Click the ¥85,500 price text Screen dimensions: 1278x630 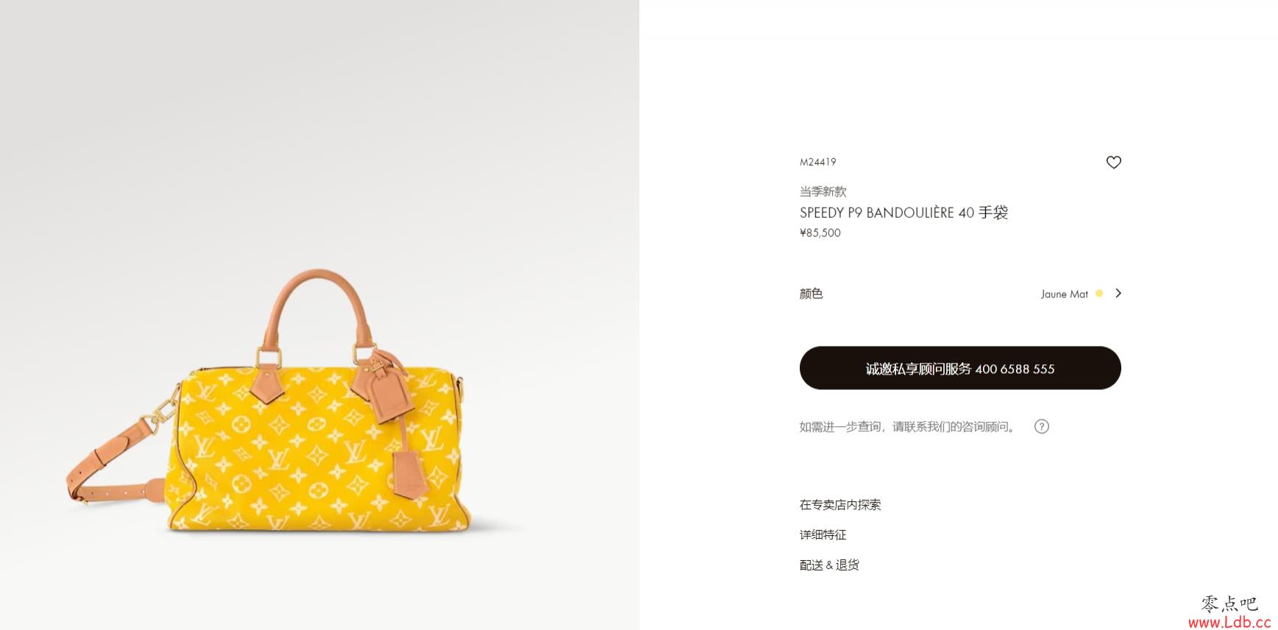click(x=820, y=233)
